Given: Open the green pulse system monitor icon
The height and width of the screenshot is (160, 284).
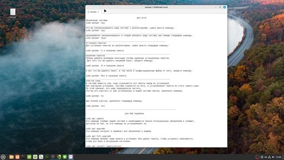Looking at the screenshot, I should coord(47,157).
